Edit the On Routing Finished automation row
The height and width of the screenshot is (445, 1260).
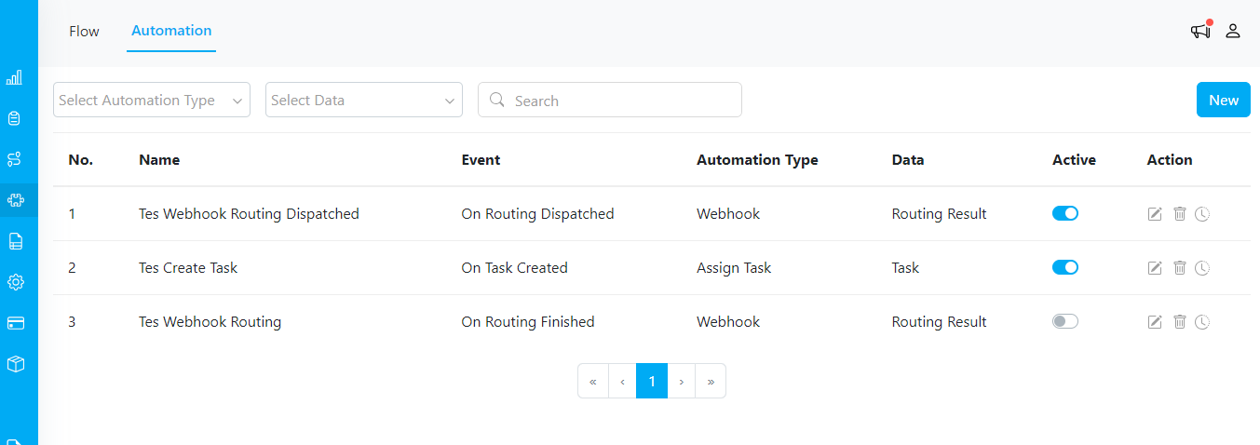pos(1155,322)
